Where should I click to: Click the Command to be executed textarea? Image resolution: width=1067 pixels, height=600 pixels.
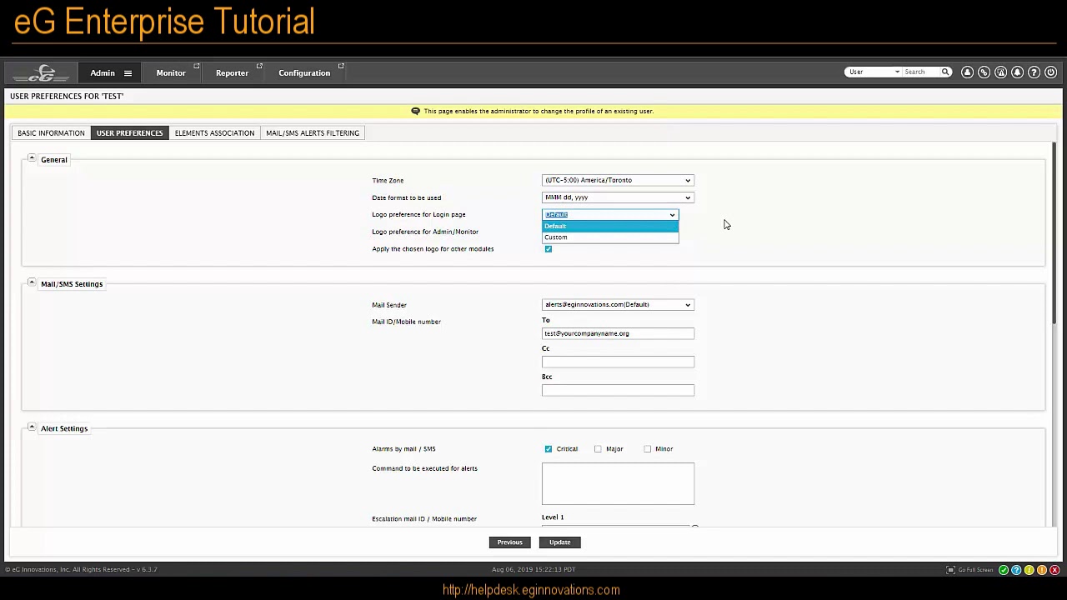point(618,484)
